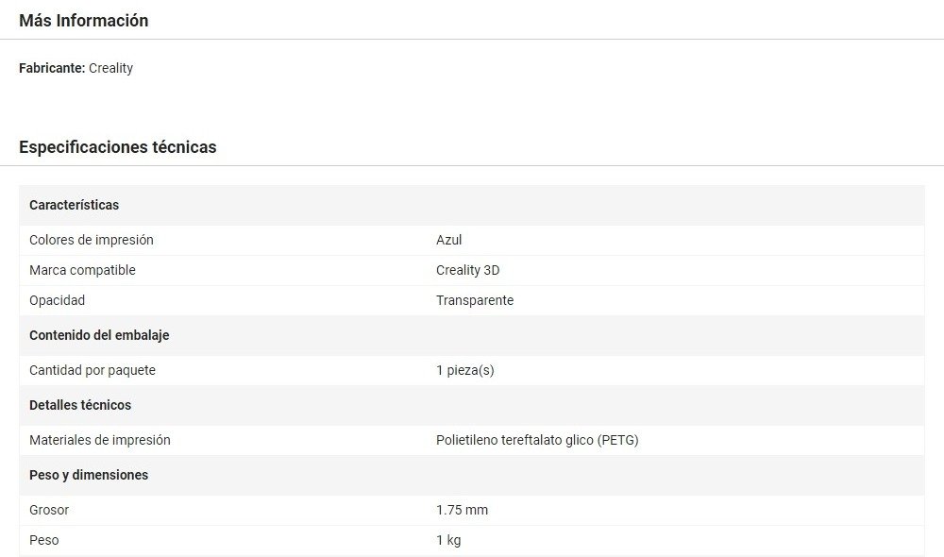Select the Características section header
The height and width of the screenshot is (557, 944).
(x=74, y=205)
